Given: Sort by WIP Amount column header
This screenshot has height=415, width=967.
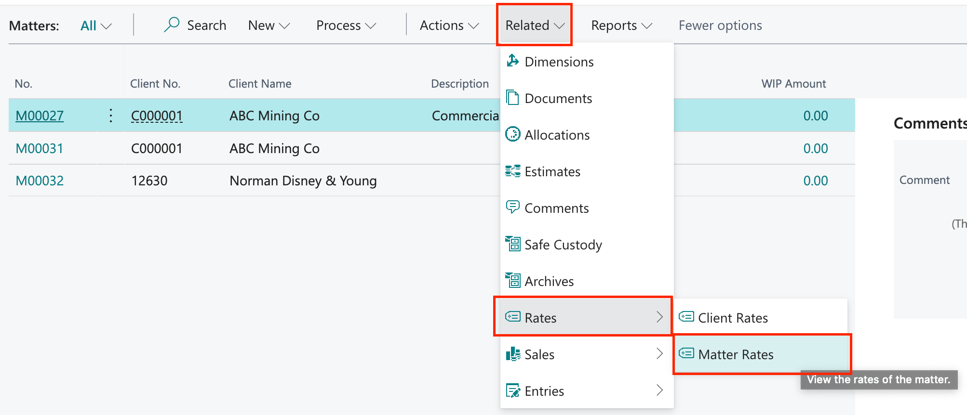Looking at the screenshot, I should point(793,84).
